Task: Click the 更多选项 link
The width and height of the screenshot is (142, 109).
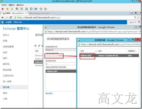Action: click(x=49, y=93)
